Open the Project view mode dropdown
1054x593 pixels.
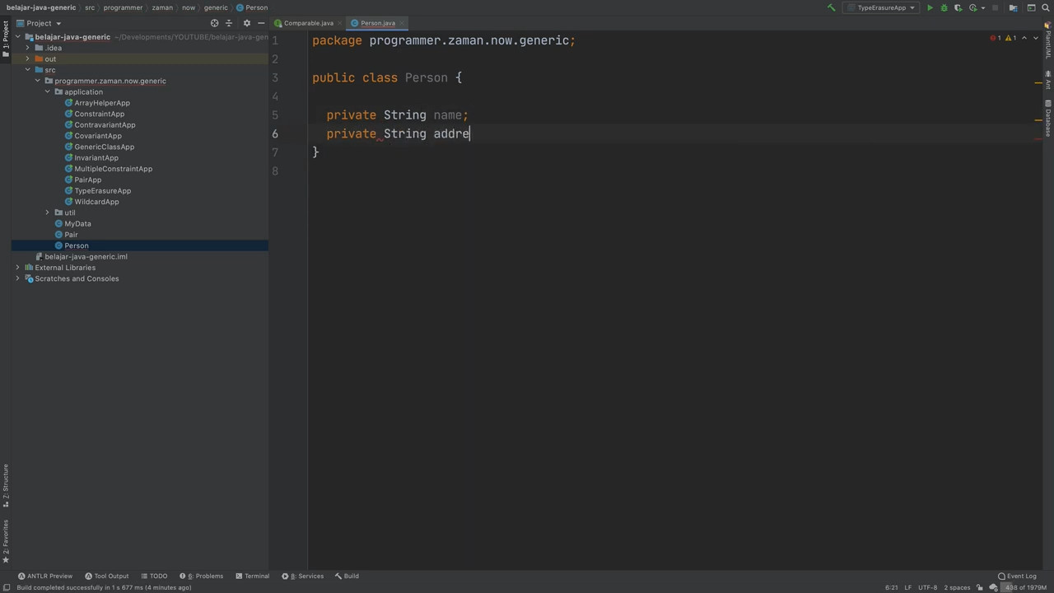39,23
